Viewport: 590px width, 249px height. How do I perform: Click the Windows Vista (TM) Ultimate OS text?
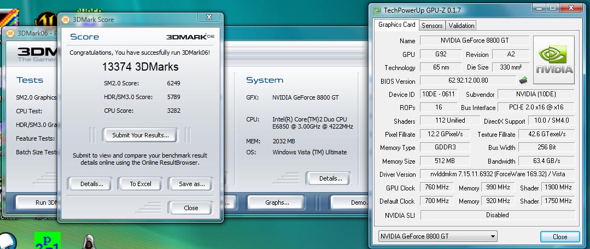coord(309,152)
